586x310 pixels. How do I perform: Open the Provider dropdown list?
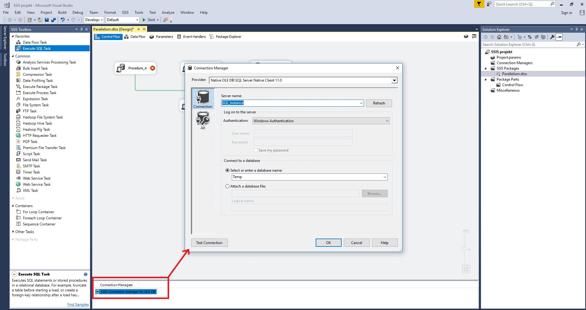(x=394, y=80)
